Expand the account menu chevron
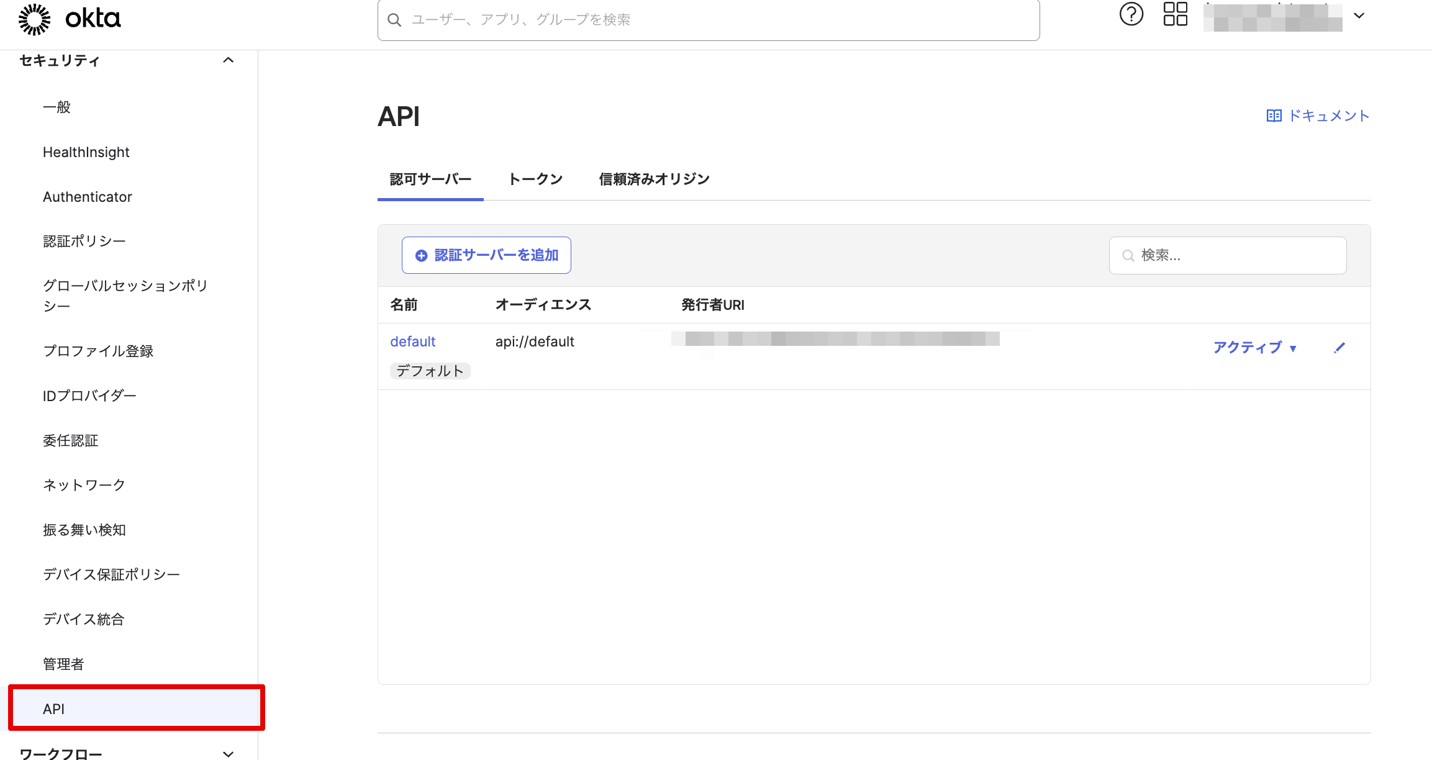 pos(1359,16)
